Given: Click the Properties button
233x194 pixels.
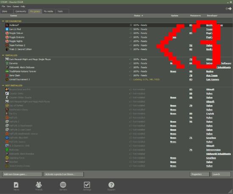Looking at the screenshot, I should [x=200, y=174].
